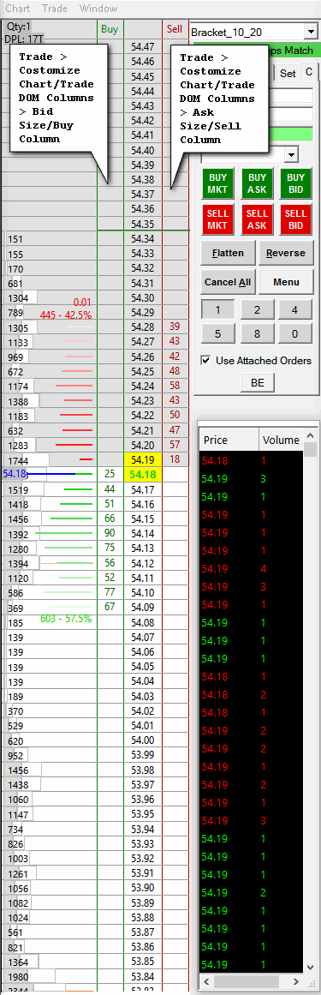Set order quantity to 2

coord(256,310)
